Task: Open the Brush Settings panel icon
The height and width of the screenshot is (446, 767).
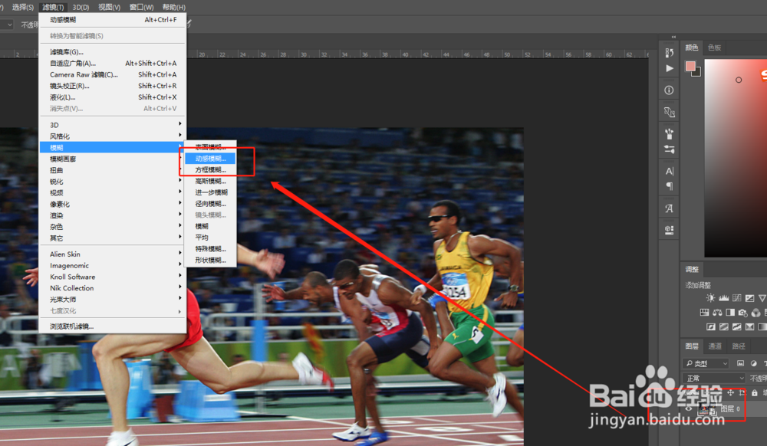Action: point(669,149)
